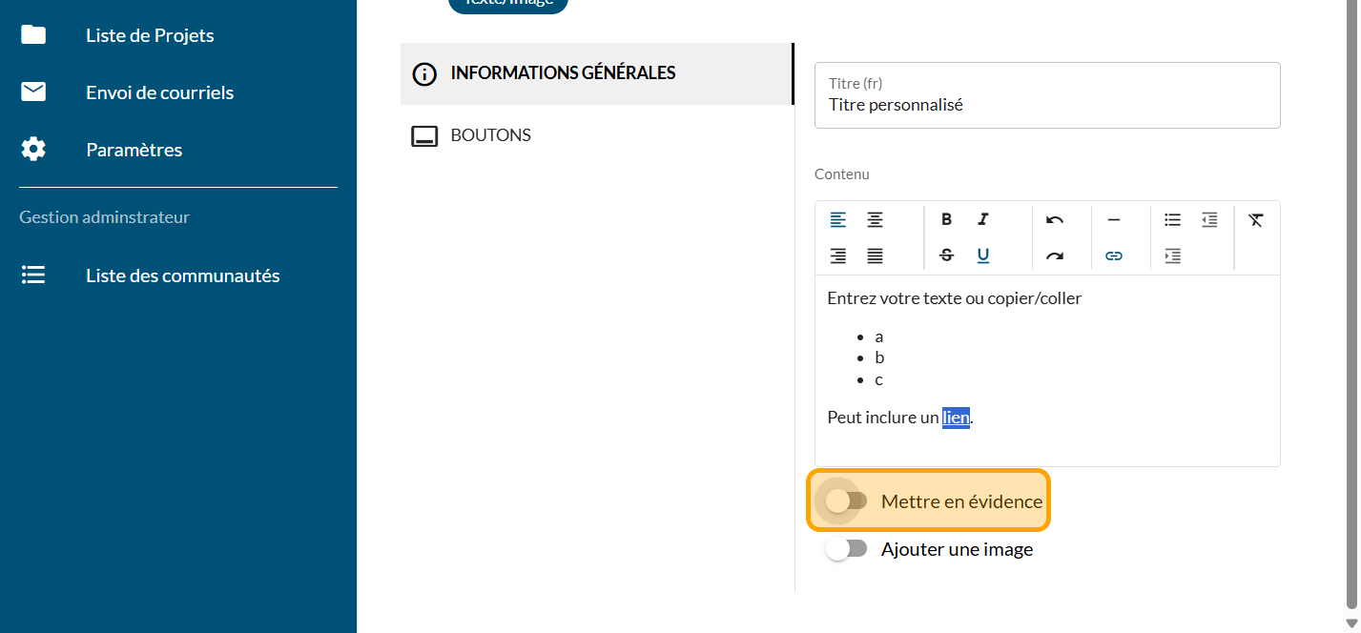
Task: Insert a horizontal rule line
Action: [1113, 219]
